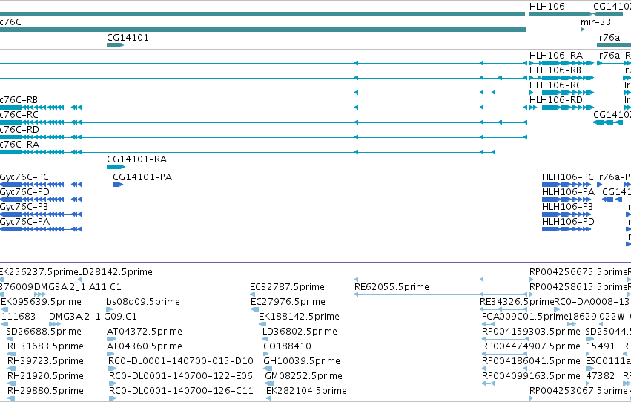The height and width of the screenshot is (402, 631).
Task: Click the mir-33 gene marker
Action: pyautogui.click(x=582, y=30)
